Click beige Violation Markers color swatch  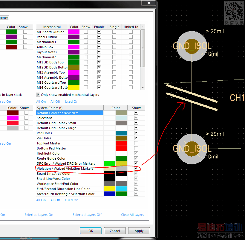click(109, 169)
